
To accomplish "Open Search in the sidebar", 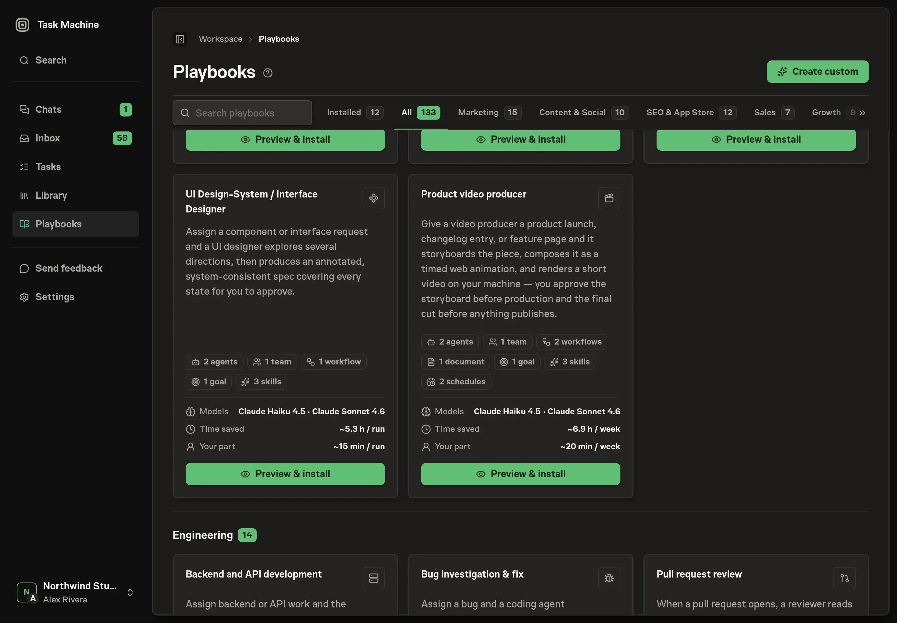I will tap(76, 60).
